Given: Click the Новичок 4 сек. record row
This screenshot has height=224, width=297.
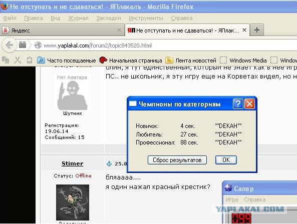Looking at the screenshot, I should click(x=189, y=126).
